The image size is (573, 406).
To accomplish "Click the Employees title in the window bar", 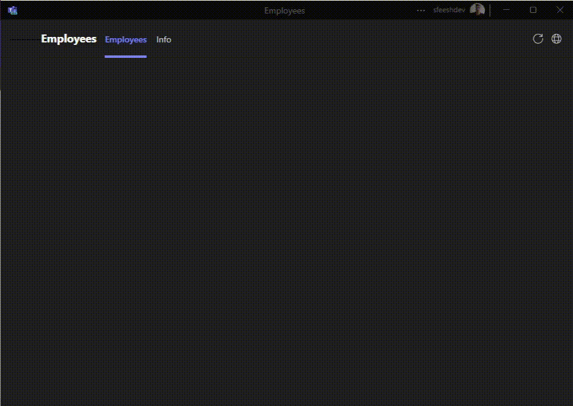I will (285, 10).
